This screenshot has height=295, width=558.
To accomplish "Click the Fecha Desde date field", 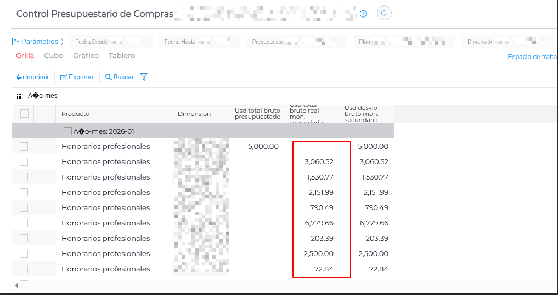I will click(x=111, y=42).
